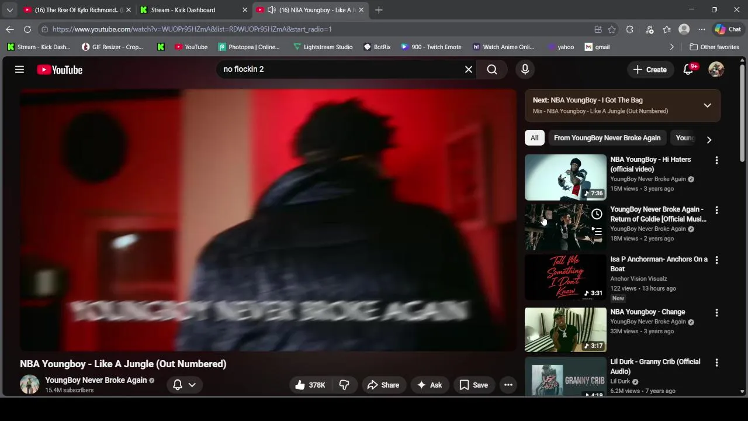Image resolution: width=748 pixels, height=421 pixels.
Task: Go back in browser history
Action: [10, 29]
